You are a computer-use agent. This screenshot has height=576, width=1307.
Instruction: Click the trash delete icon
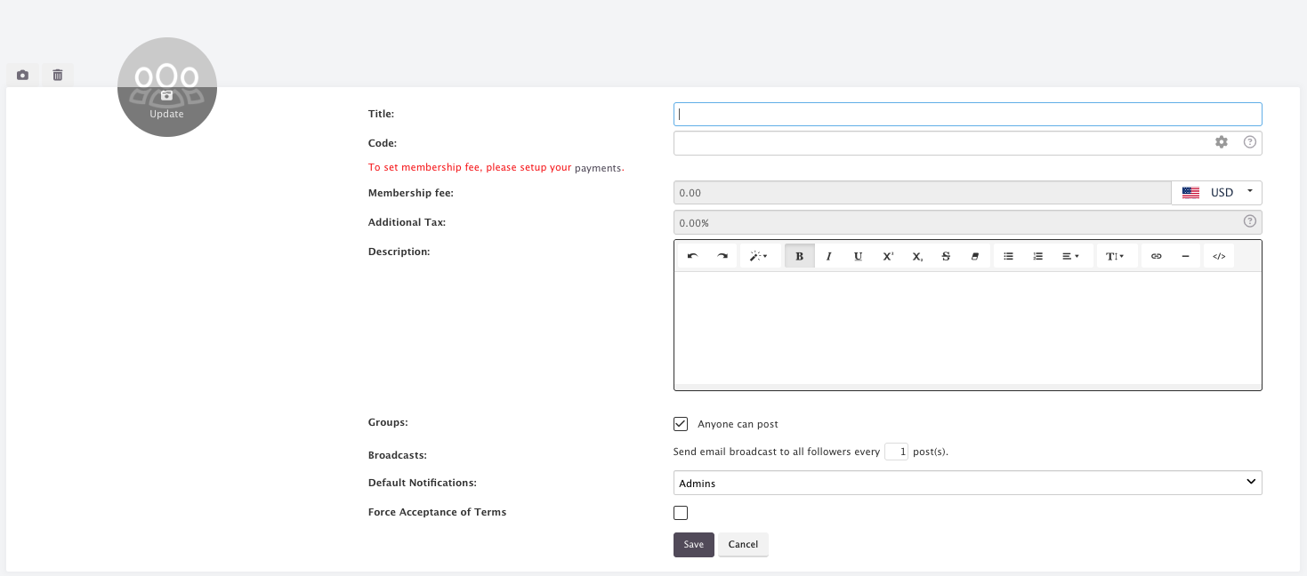[x=58, y=76]
